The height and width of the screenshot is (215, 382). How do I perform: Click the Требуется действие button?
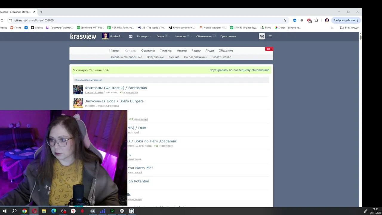click(346, 20)
